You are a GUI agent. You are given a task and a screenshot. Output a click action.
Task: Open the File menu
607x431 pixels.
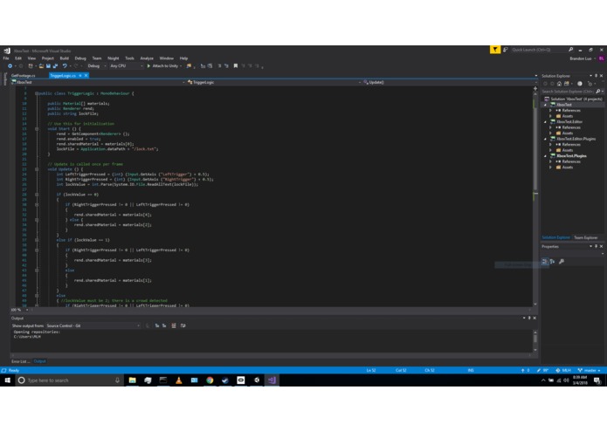pos(6,58)
